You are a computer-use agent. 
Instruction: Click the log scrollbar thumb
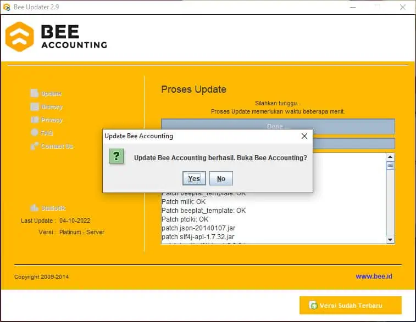pos(390,166)
